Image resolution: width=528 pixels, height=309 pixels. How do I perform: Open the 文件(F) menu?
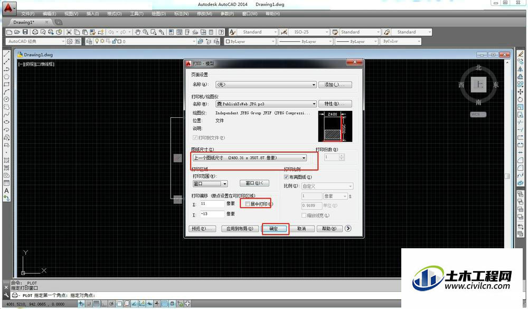pyautogui.click(x=27, y=14)
